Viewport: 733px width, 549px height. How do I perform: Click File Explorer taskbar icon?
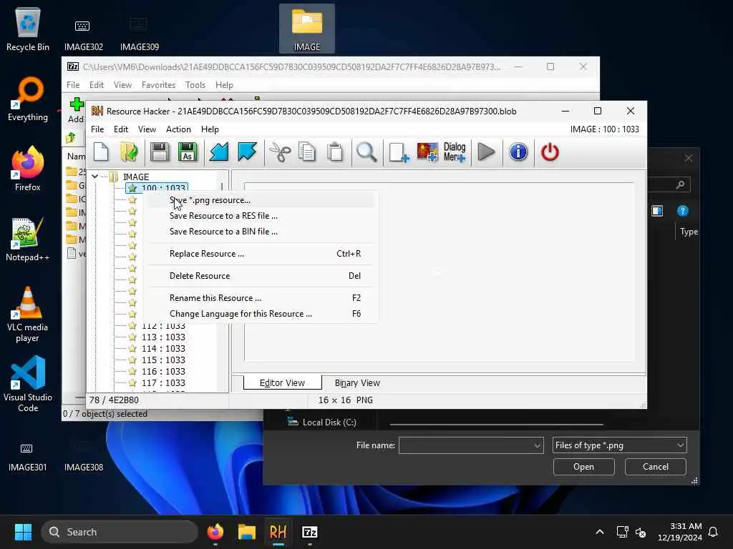(x=246, y=532)
